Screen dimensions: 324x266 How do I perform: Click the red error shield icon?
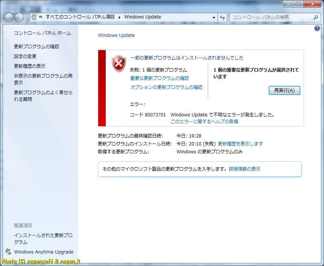click(119, 63)
